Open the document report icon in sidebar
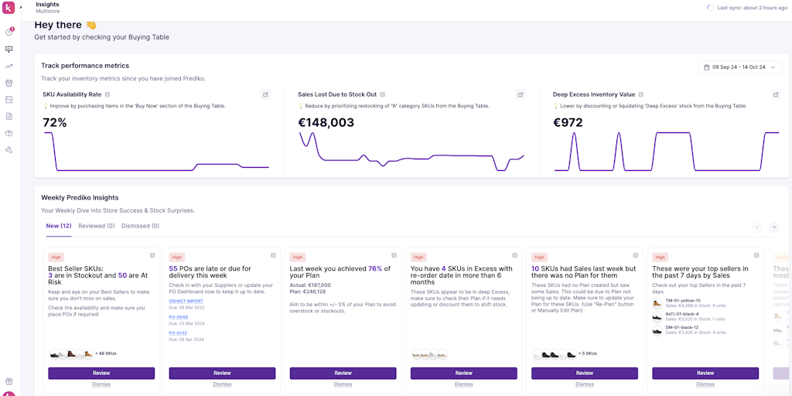Image resolution: width=792 pixels, height=396 pixels. click(9, 116)
